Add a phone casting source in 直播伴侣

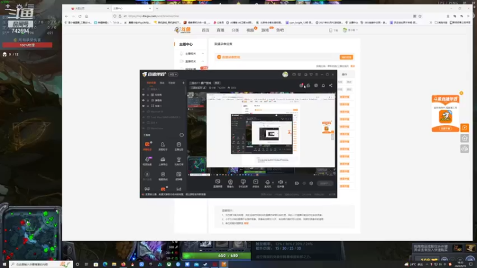pos(243,183)
